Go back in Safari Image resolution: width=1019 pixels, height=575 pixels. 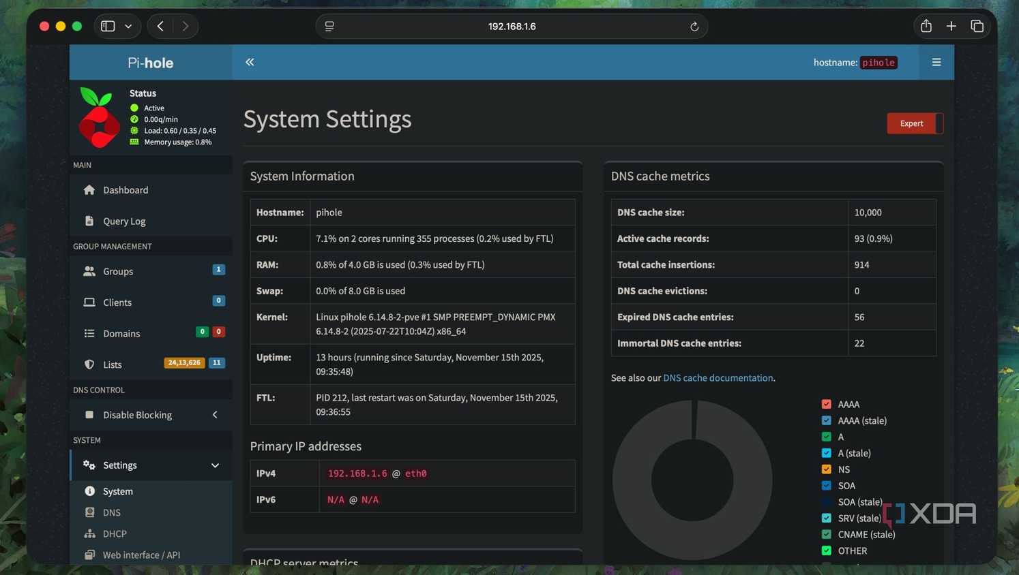(x=160, y=26)
